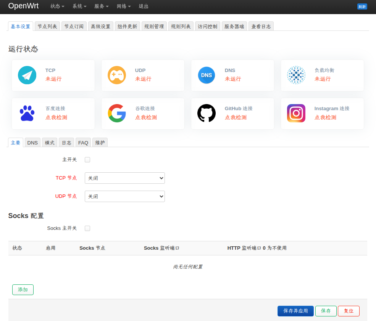Click the 添加 button
The image size is (376, 321).
click(x=23, y=290)
